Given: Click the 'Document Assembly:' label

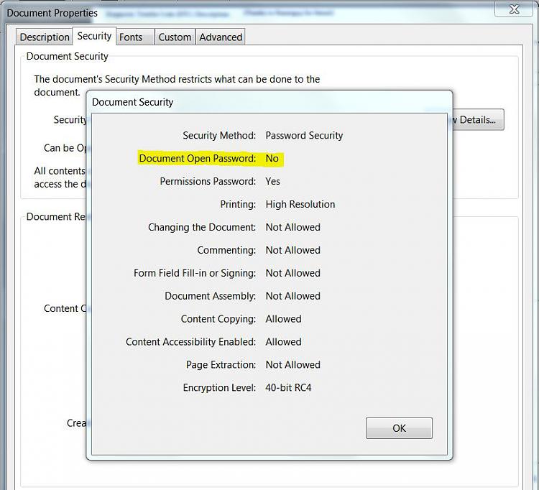Looking at the screenshot, I should (x=211, y=296).
